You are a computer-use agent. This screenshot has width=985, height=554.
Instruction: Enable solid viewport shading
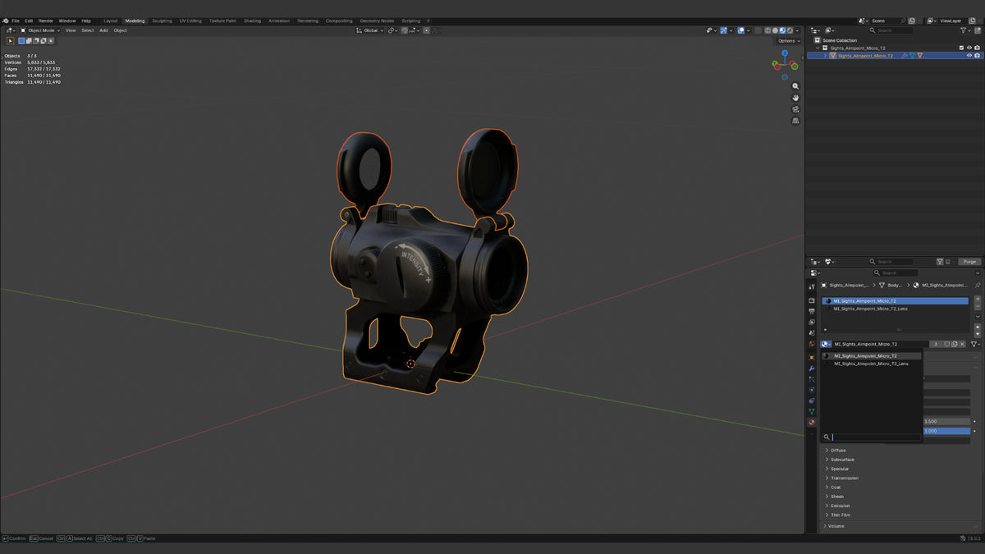coord(775,30)
